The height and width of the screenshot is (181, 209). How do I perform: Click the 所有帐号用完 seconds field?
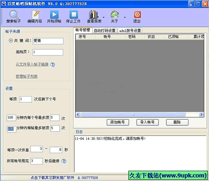36,161
